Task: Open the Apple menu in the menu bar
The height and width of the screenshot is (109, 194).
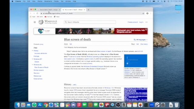Action: tap(12, 1)
